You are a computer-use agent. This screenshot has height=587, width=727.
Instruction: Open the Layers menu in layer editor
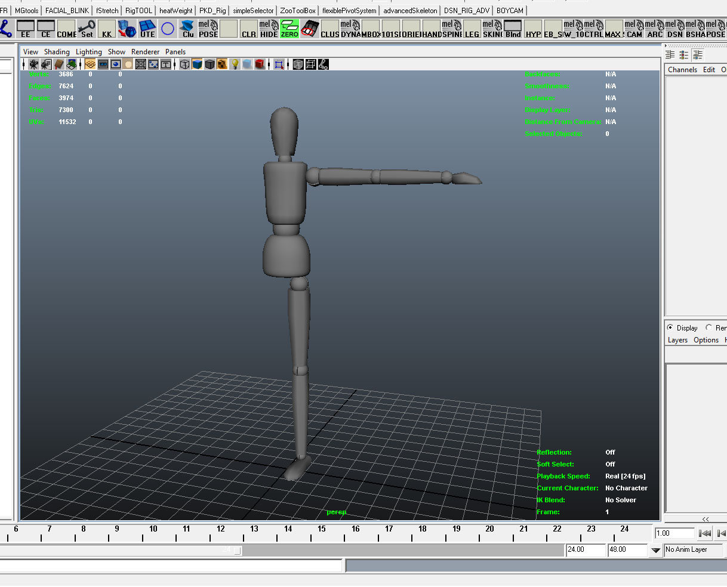coord(677,340)
